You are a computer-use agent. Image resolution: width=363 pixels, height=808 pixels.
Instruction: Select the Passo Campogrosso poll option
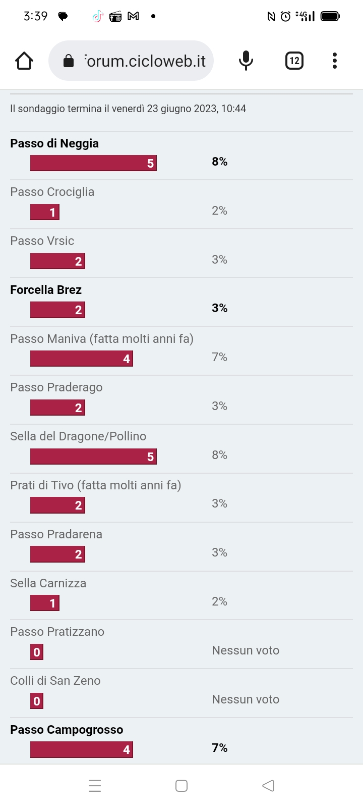click(x=67, y=730)
